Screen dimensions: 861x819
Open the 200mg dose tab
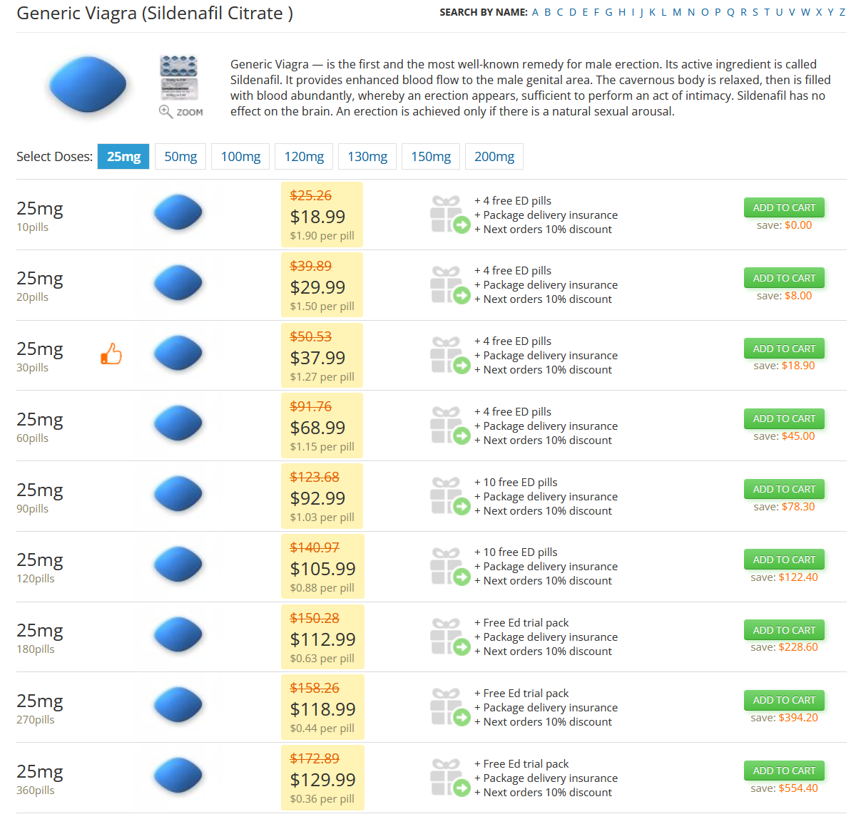pyautogui.click(x=494, y=157)
